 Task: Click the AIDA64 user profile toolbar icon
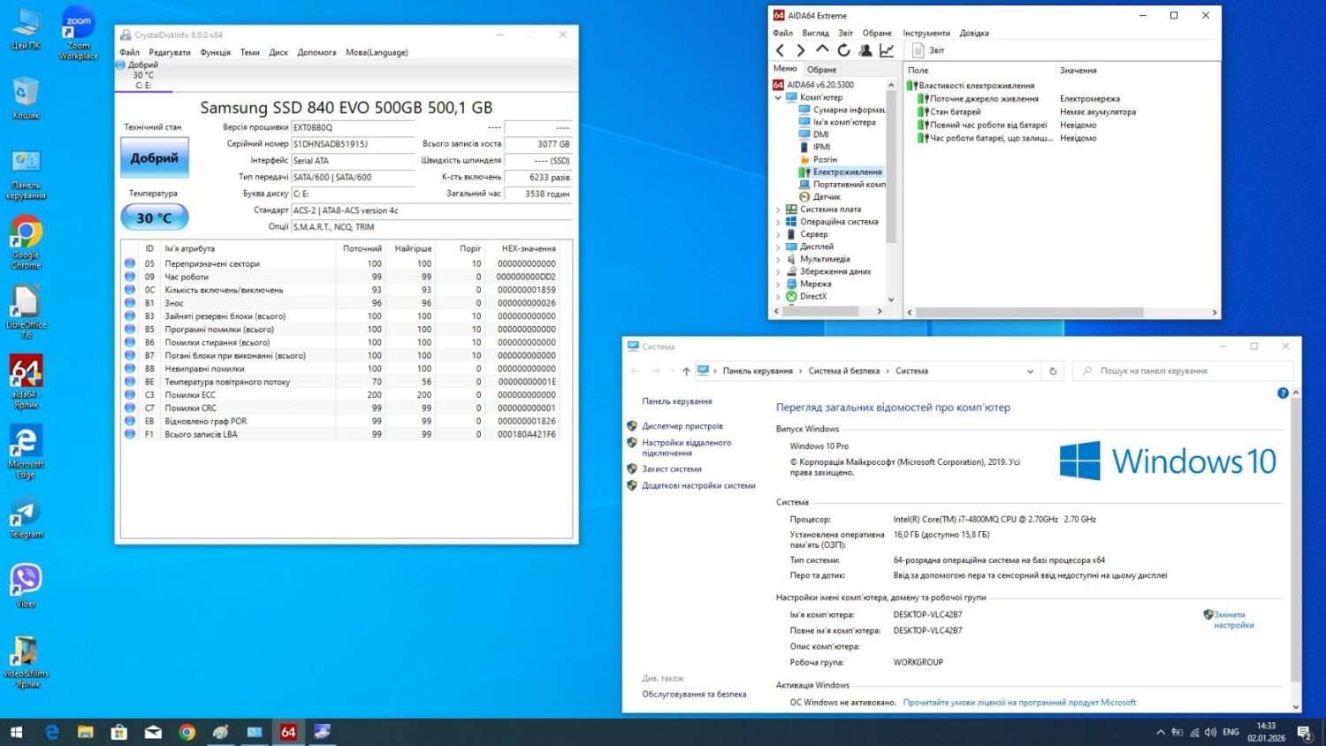865,50
